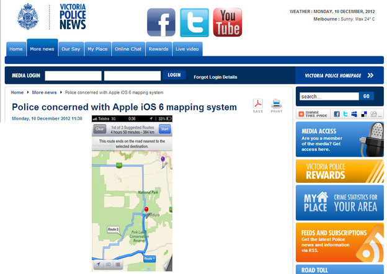Viewport: 387px width, 274px height.
Task: Open the Live video tab
Action: 187,49
